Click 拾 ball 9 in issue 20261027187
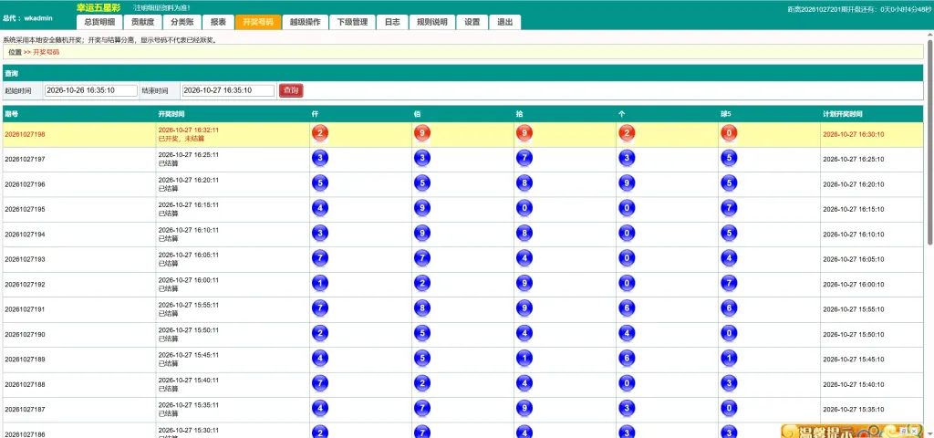The image size is (934, 438). coord(524,409)
